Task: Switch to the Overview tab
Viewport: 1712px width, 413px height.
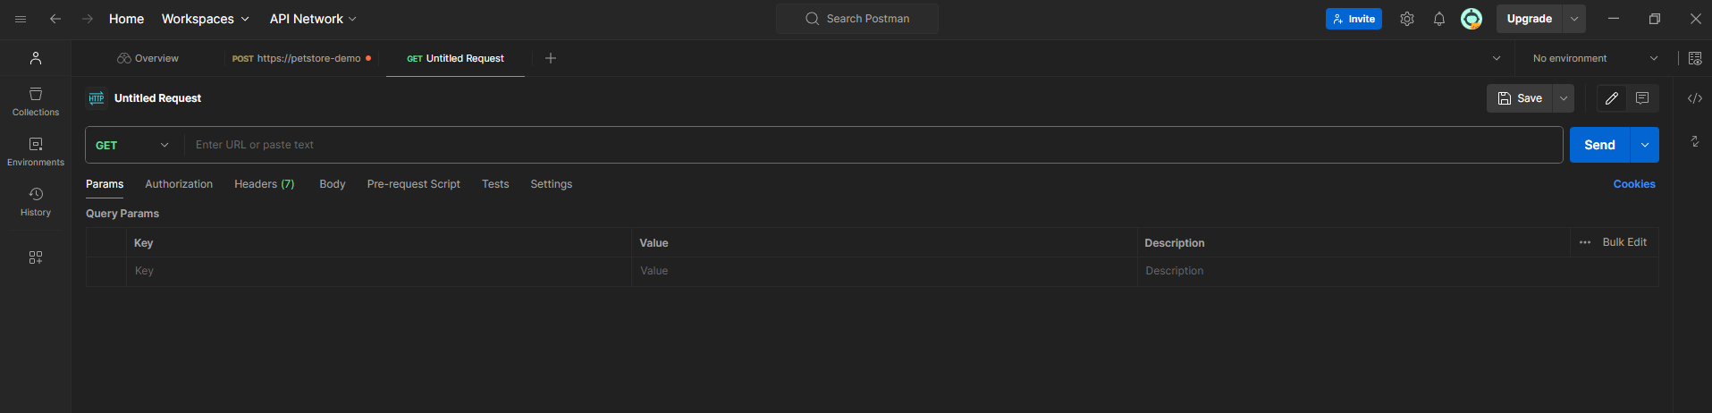Action: click(x=148, y=58)
